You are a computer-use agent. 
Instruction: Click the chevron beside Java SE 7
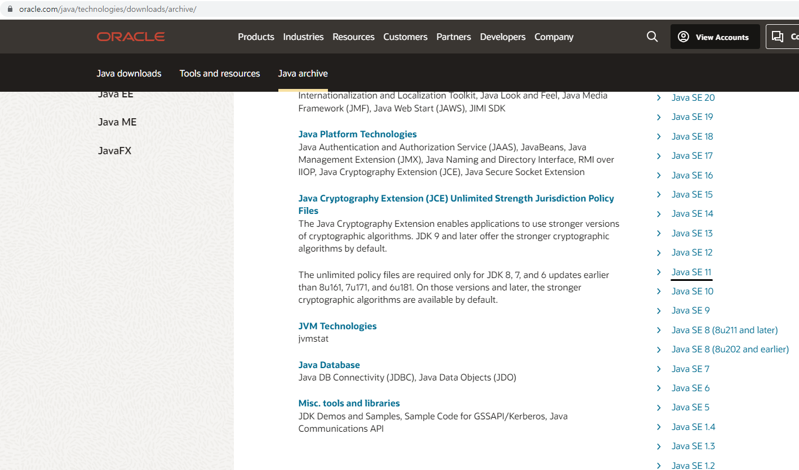tap(659, 369)
